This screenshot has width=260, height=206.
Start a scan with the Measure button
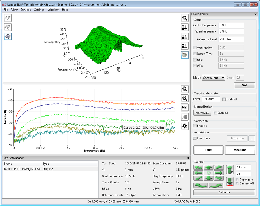pyautogui.click(x=240, y=150)
